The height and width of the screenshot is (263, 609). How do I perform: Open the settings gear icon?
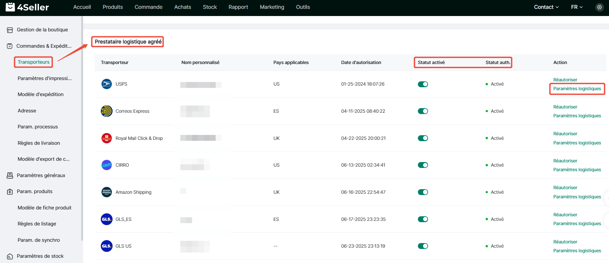pyautogui.click(x=599, y=7)
